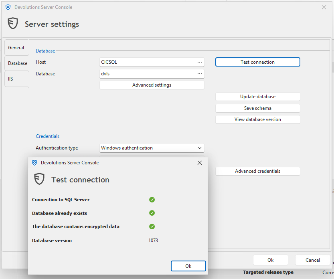Select the Database tab
Viewport: 334px width, 279px height.
click(17, 63)
